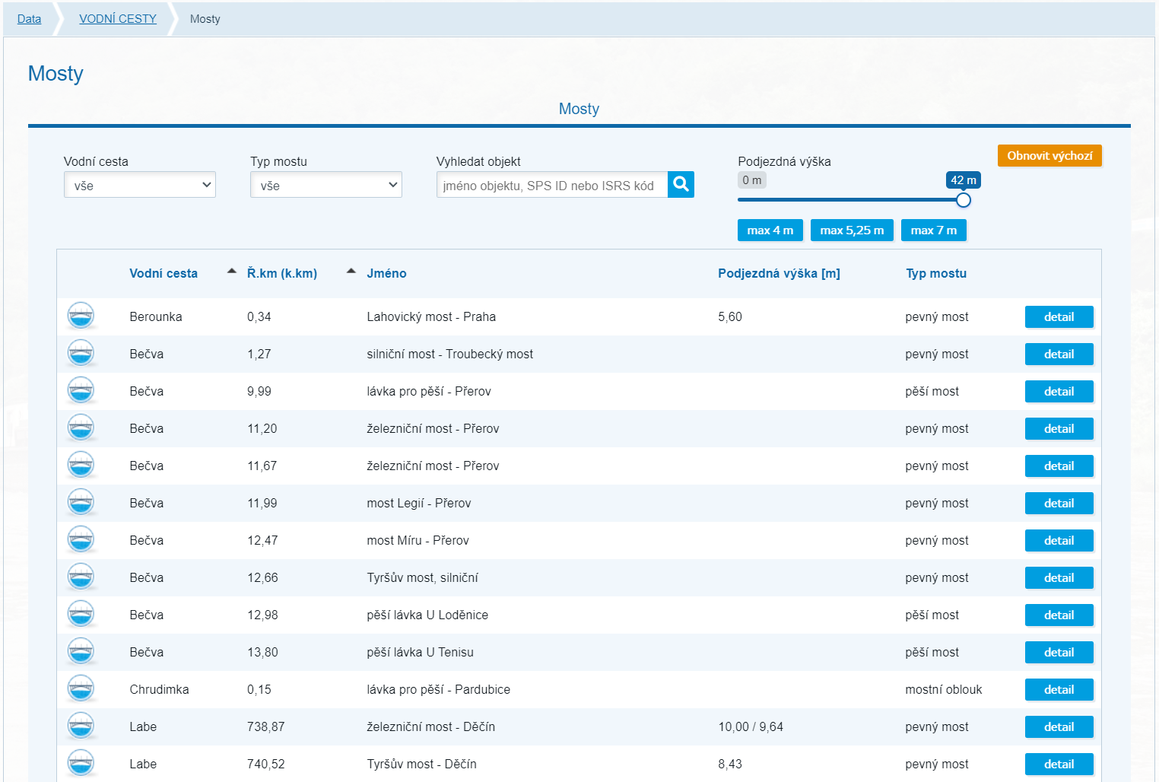Click bridge icon for Lahovický most - Praha
Viewport: 1159px width, 782px height.
click(81, 316)
